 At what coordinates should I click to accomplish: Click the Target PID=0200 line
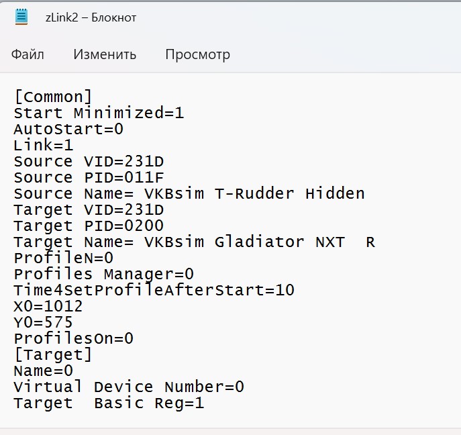(89, 226)
